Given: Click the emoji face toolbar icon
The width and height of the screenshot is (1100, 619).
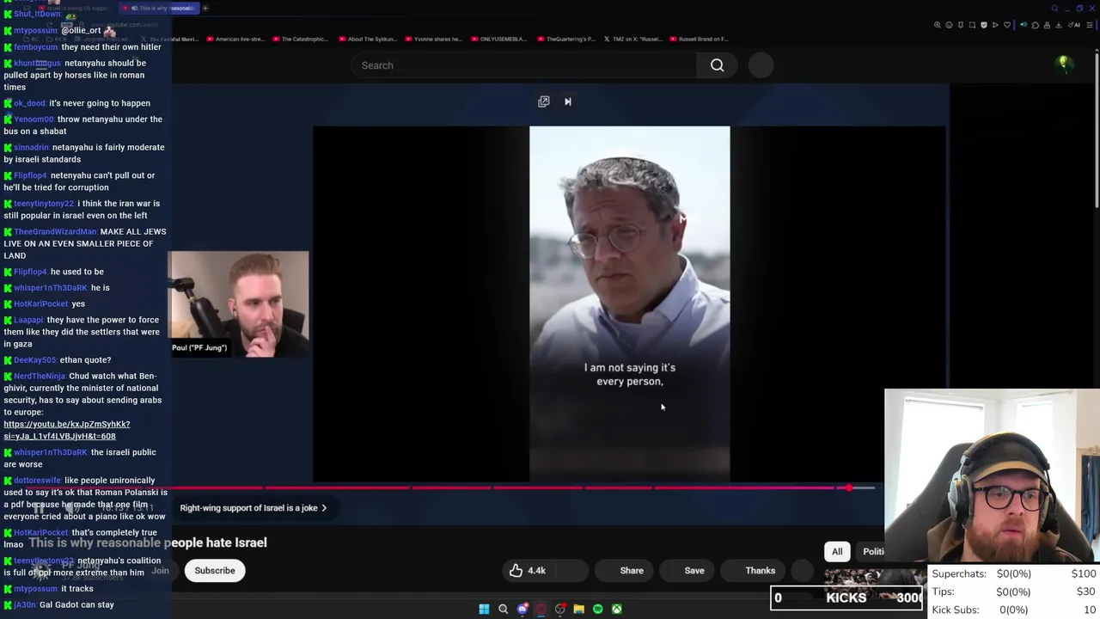Looking at the screenshot, I should pos(949,25).
